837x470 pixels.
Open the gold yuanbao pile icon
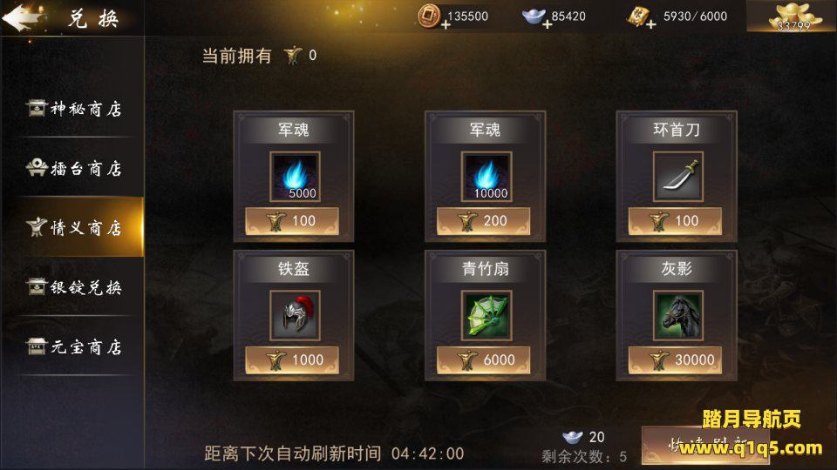(792, 17)
